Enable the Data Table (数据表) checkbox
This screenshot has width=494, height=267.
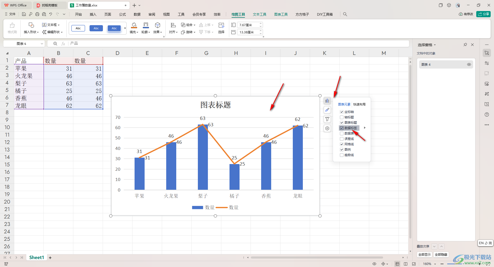click(342, 133)
